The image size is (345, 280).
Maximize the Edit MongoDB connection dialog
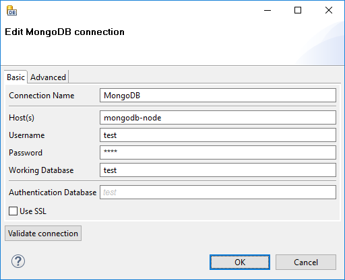point(298,10)
